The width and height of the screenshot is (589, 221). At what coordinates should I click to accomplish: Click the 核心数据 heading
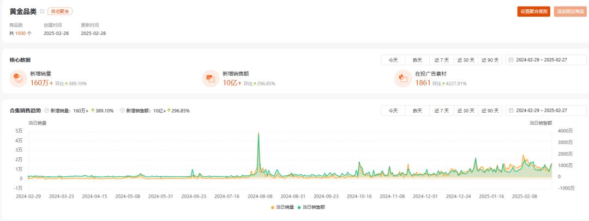pyautogui.click(x=20, y=60)
